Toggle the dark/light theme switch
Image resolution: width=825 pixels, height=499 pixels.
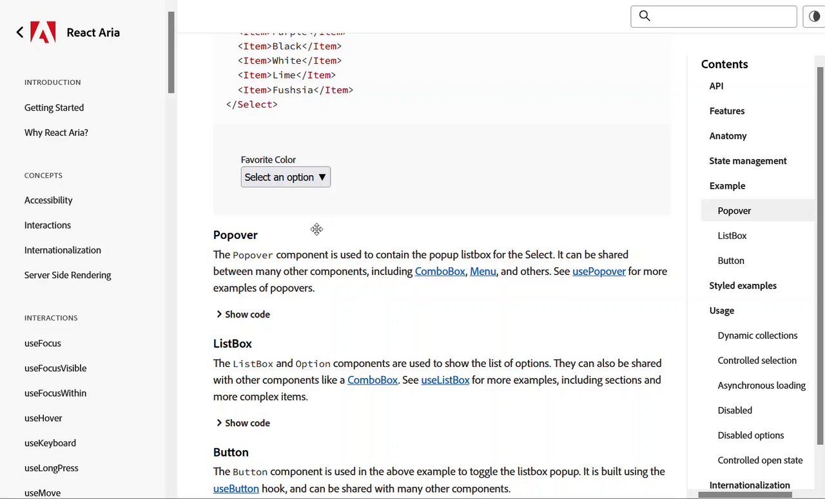[814, 17]
